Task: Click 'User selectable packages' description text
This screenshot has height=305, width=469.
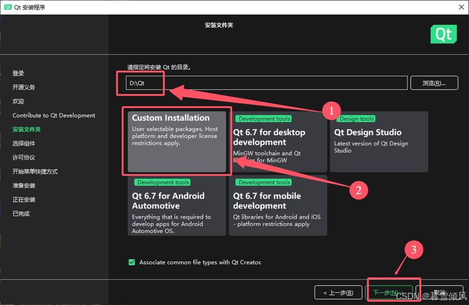Action: tap(175, 136)
